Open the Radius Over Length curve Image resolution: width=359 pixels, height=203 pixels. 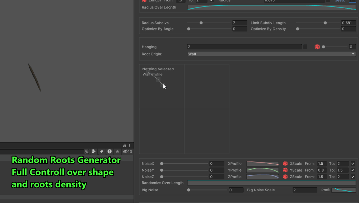(271, 7)
